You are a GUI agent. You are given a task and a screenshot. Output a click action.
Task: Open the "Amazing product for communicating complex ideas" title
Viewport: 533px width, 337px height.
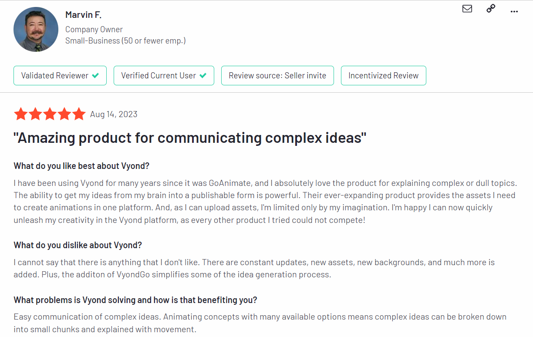click(x=190, y=138)
